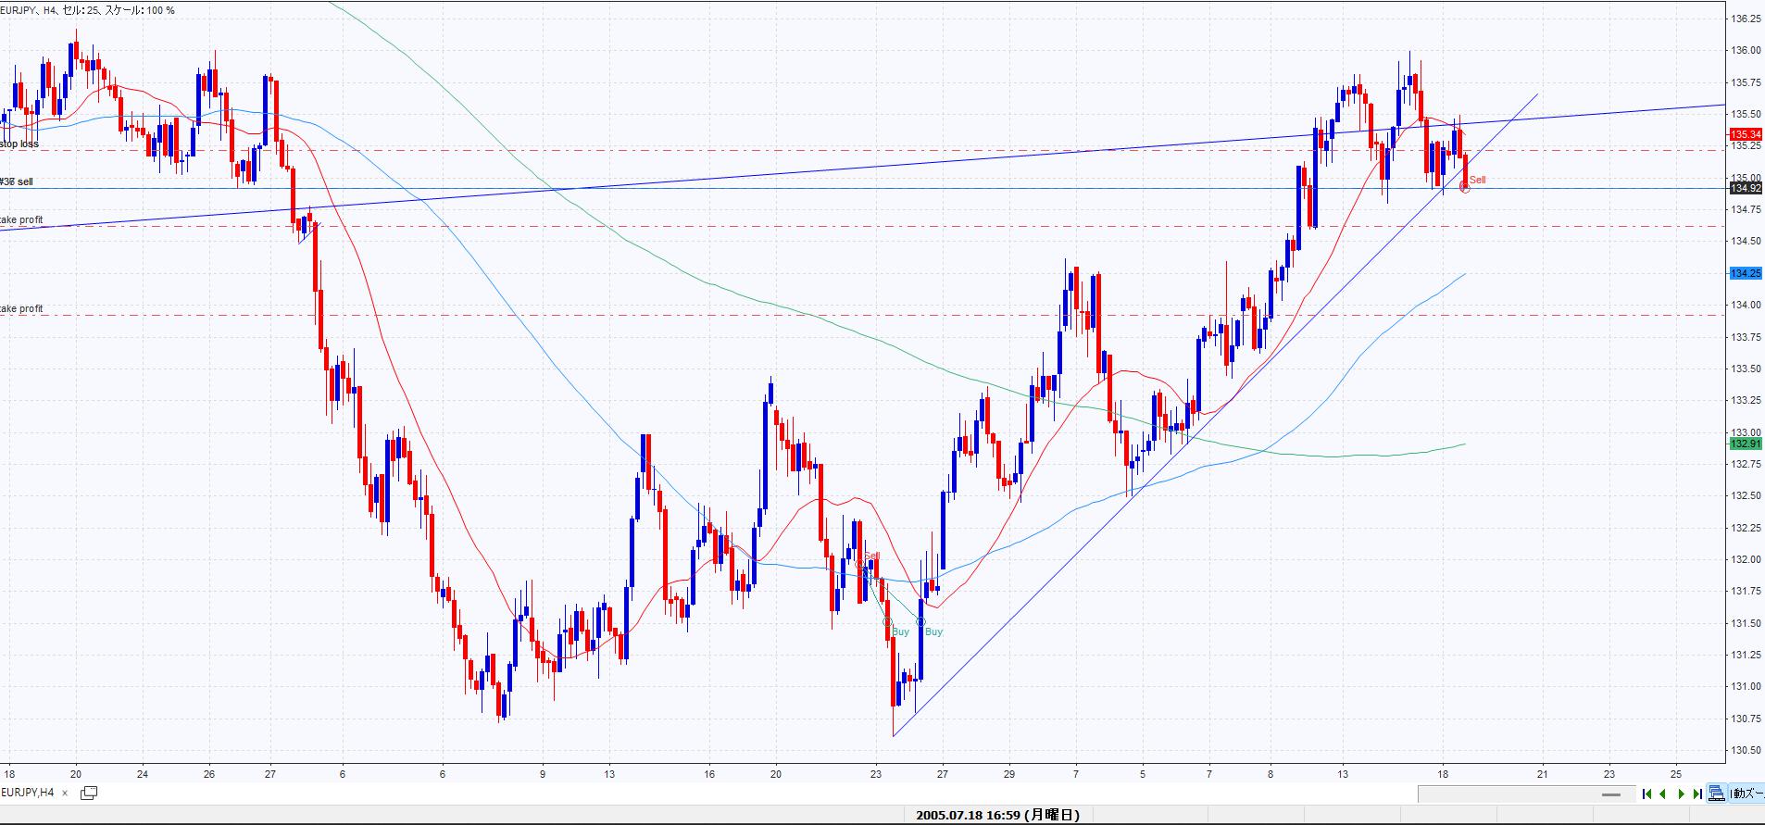Click the green 132.91 moving average tag
Screen dimensions: 1765x825
click(1745, 444)
